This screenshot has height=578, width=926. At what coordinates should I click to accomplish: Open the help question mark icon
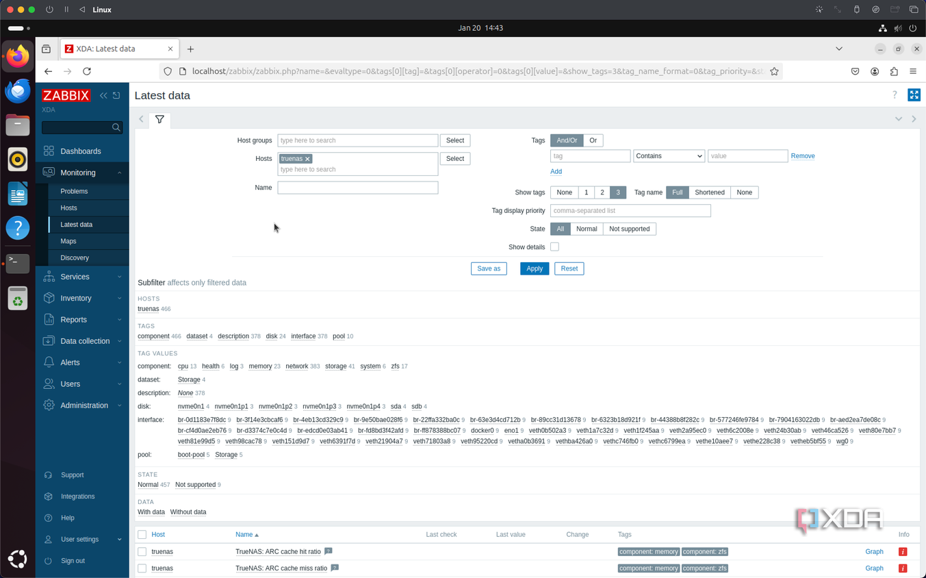pyautogui.click(x=895, y=95)
